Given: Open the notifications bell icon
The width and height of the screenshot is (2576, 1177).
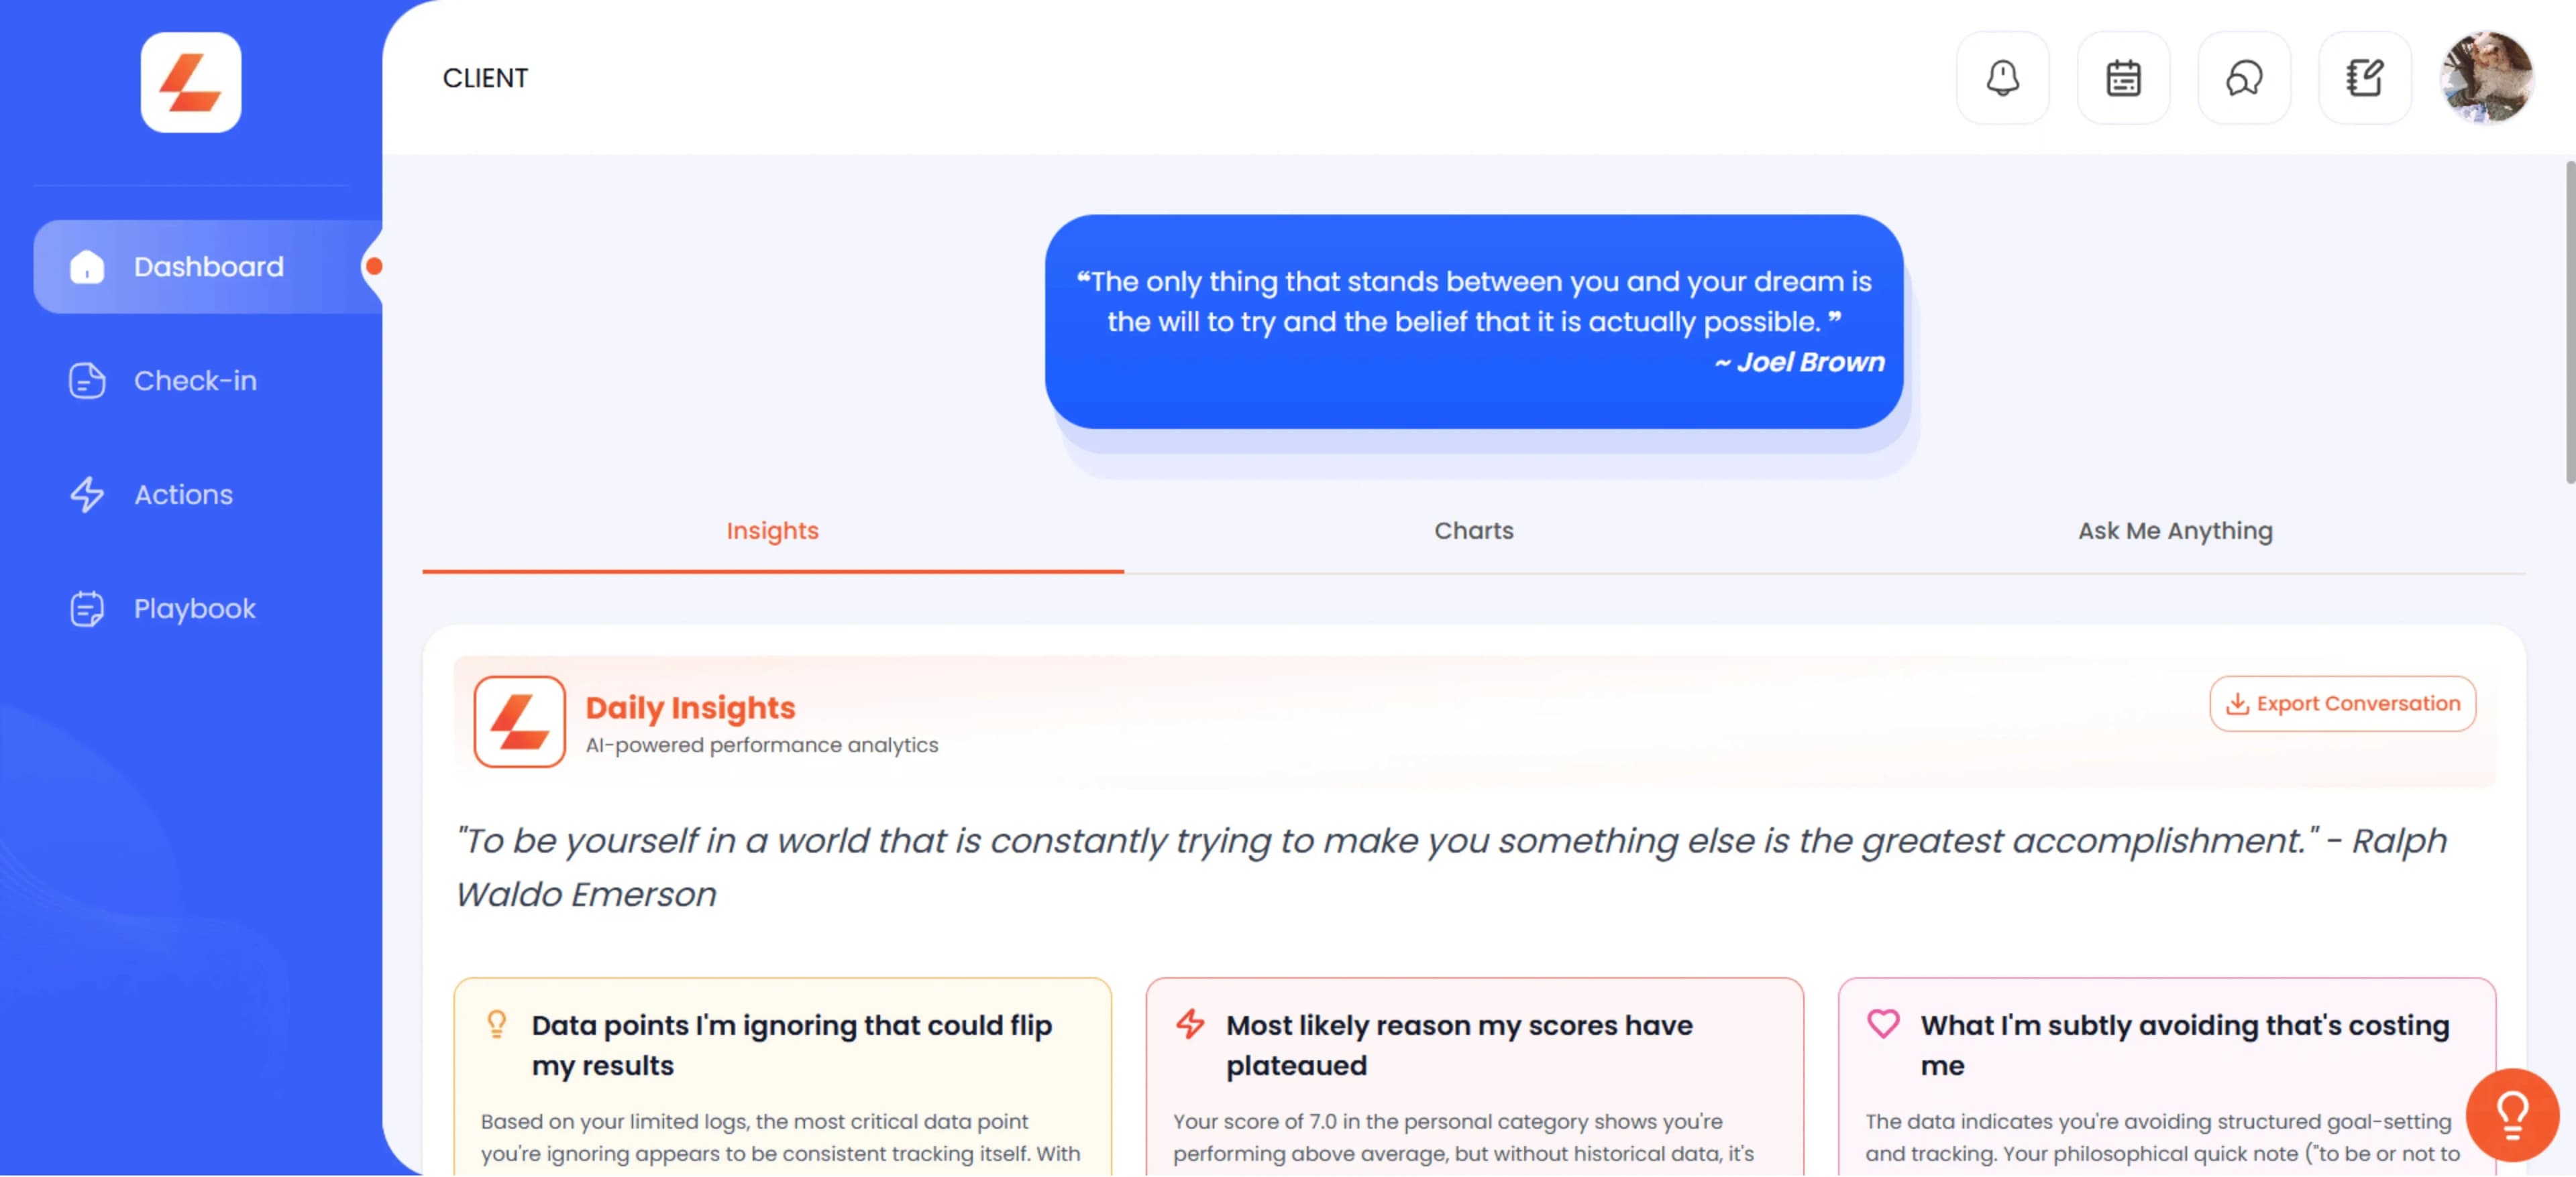Looking at the screenshot, I should point(2002,78).
